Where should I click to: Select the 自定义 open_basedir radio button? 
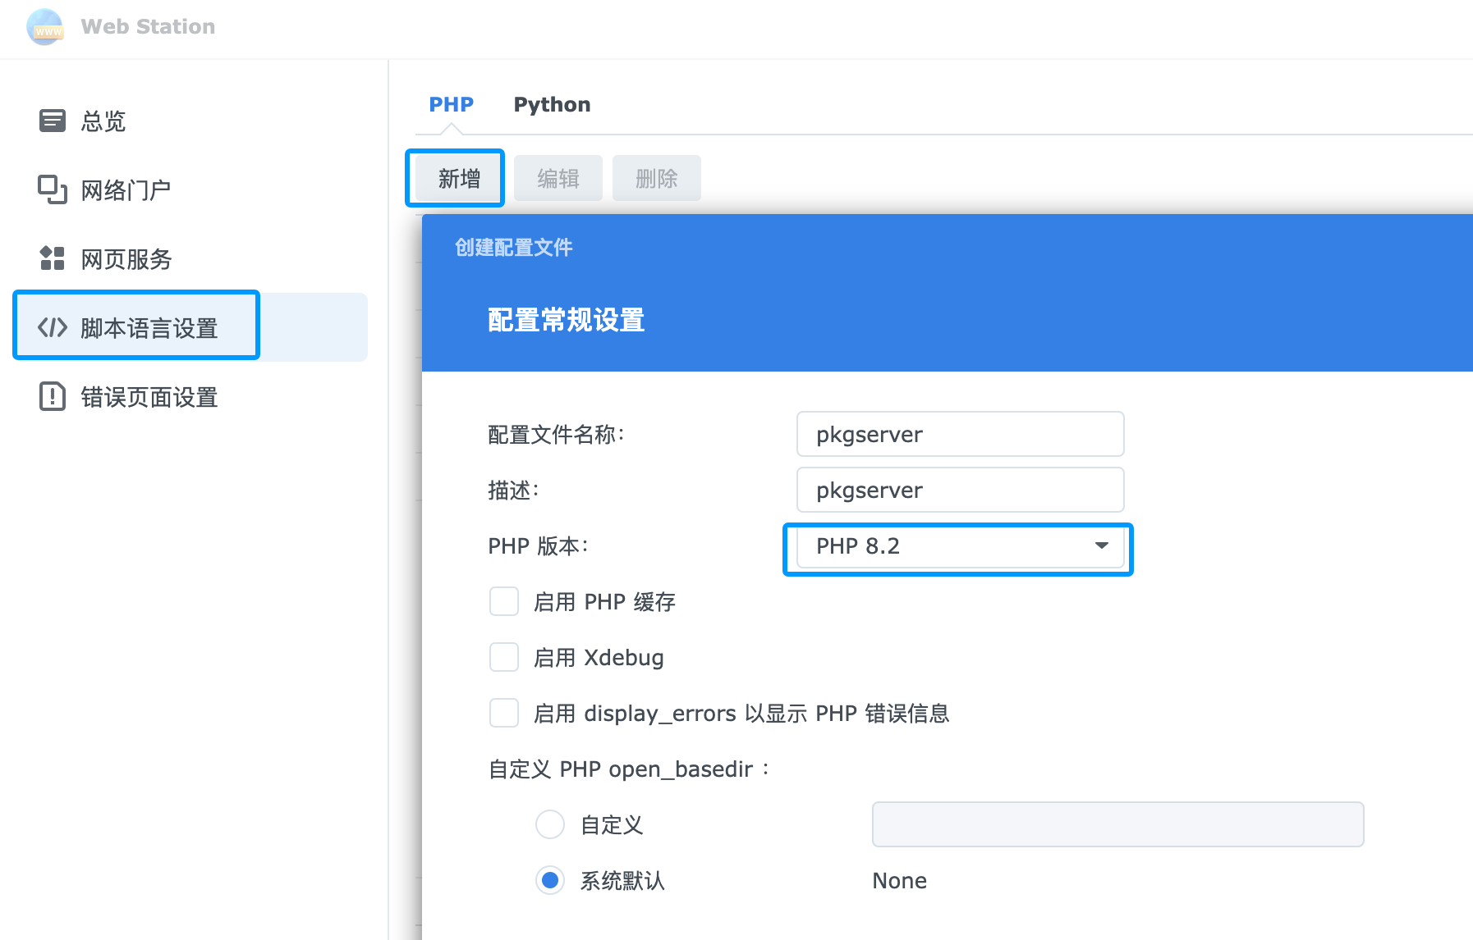point(550,824)
